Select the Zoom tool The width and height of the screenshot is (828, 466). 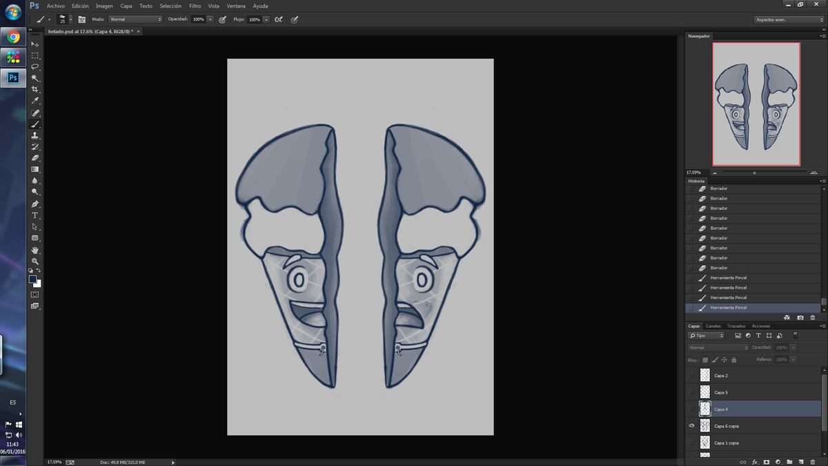35,261
